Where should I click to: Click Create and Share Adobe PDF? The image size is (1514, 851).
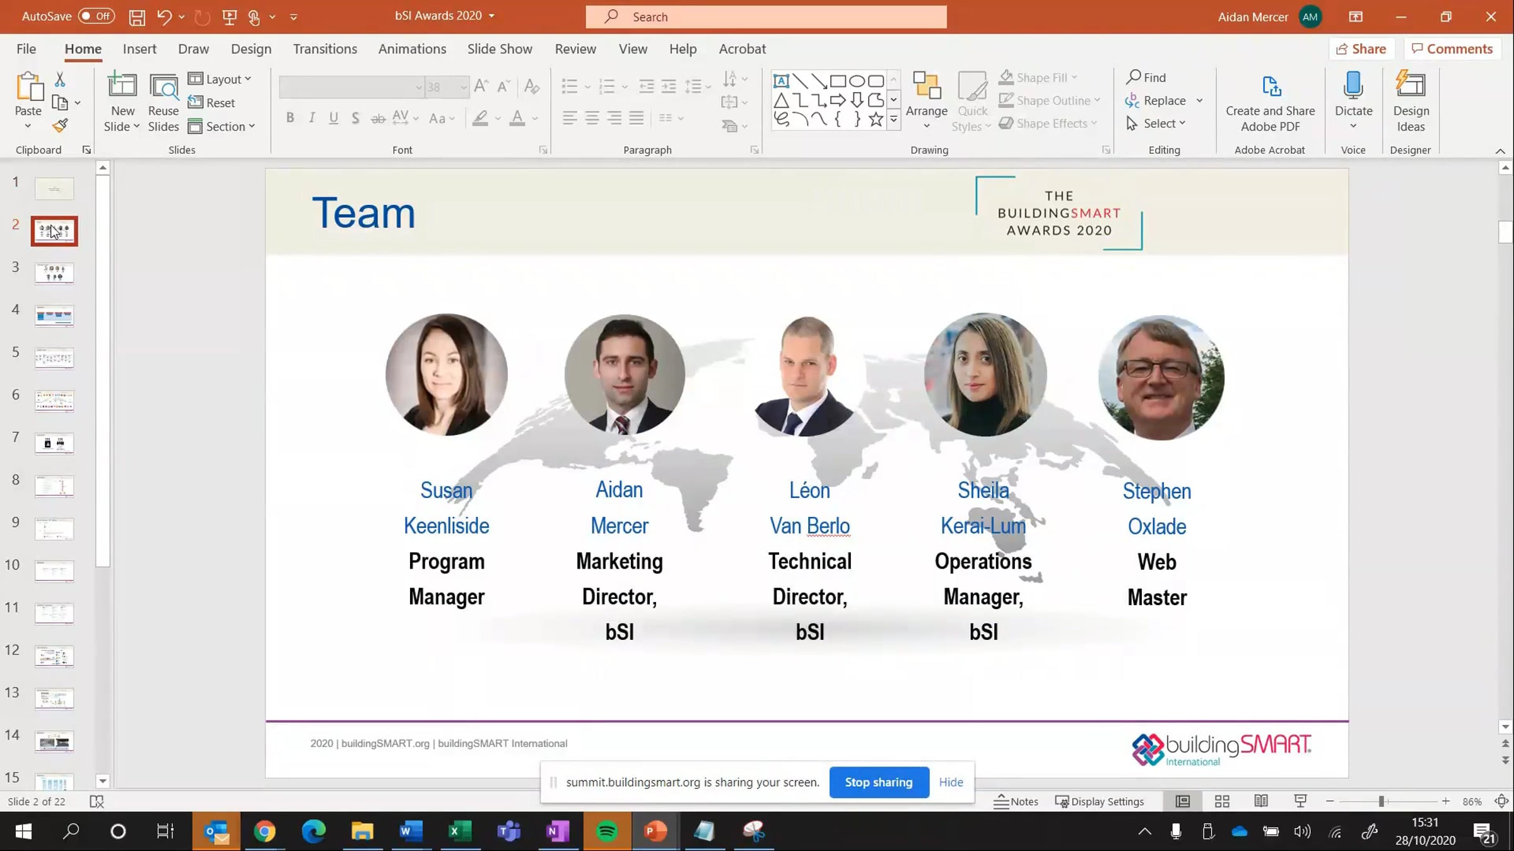1270,103
